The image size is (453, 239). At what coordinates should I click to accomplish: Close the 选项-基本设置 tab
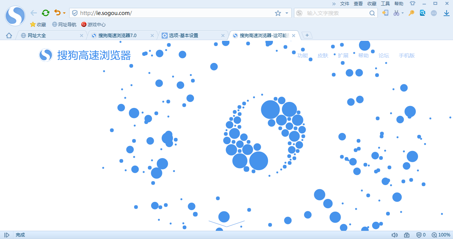tap(223, 36)
